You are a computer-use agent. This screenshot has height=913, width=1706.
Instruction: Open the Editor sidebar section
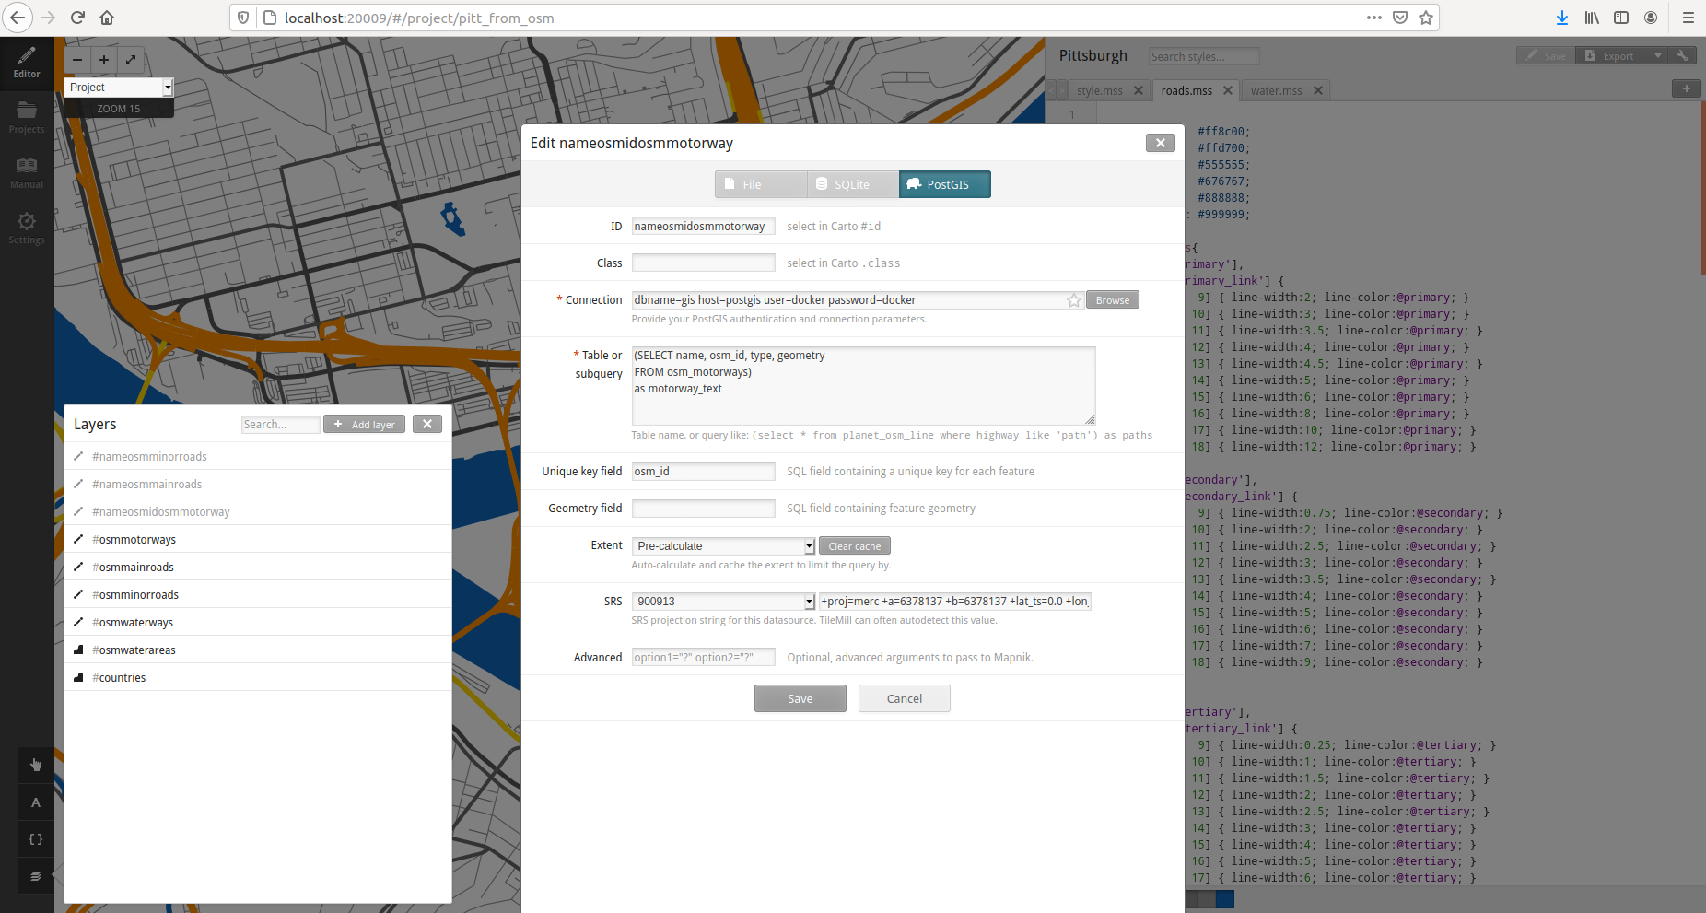coord(27,63)
